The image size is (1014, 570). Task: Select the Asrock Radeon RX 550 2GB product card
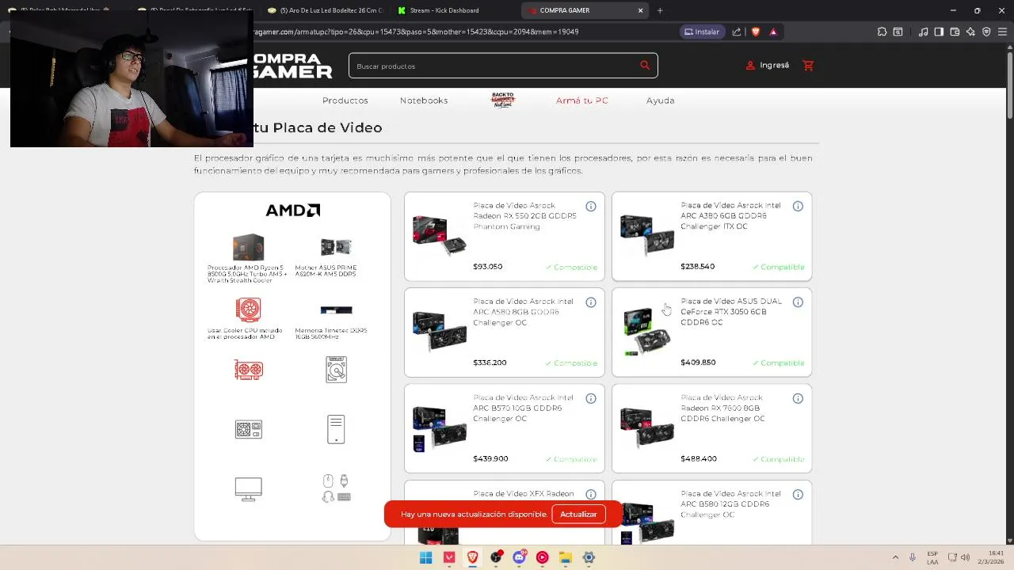(505, 236)
